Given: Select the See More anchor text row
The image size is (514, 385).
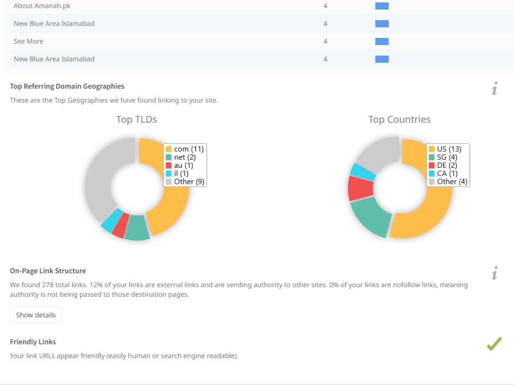Looking at the screenshot, I should click(262, 41).
